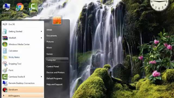
Task: Open the Games link
Action: (49, 54)
